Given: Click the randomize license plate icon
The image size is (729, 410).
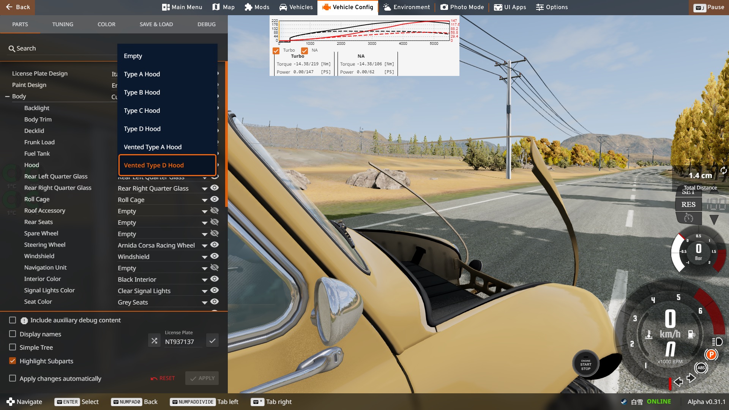Looking at the screenshot, I should (154, 341).
